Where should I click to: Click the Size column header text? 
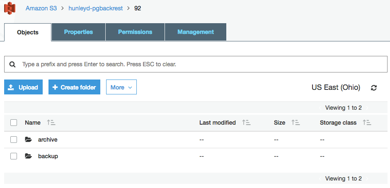point(280,123)
